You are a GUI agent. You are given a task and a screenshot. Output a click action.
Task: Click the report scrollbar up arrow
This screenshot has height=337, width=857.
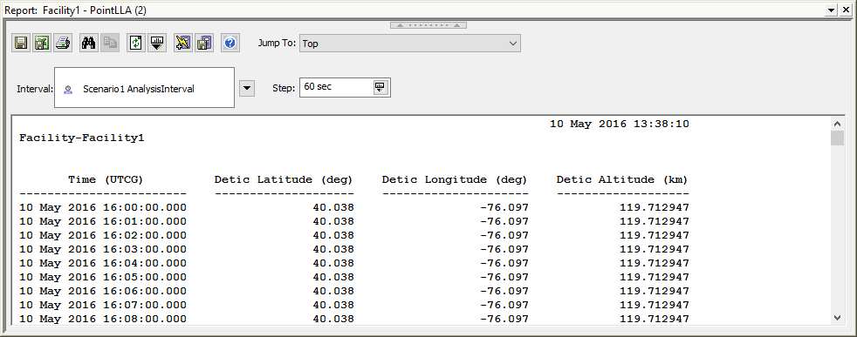pos(837,124)
